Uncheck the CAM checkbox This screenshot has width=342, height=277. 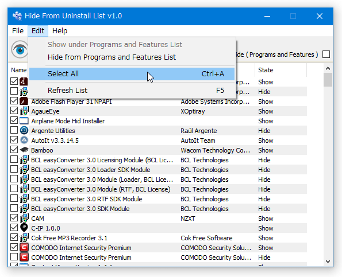(x=14, y=218)
